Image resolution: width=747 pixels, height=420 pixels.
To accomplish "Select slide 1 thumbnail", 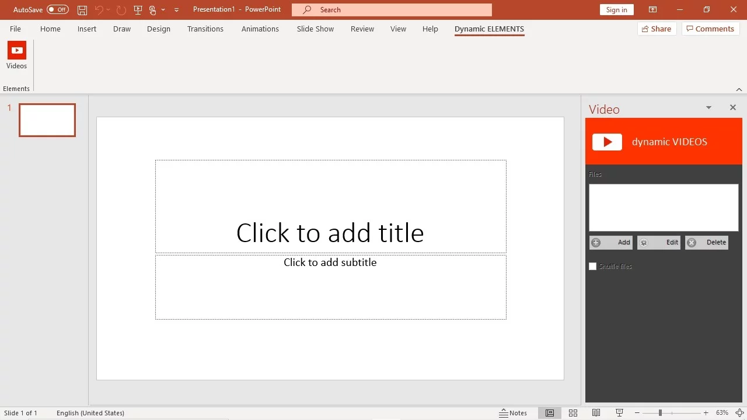I will click(47, 120).
